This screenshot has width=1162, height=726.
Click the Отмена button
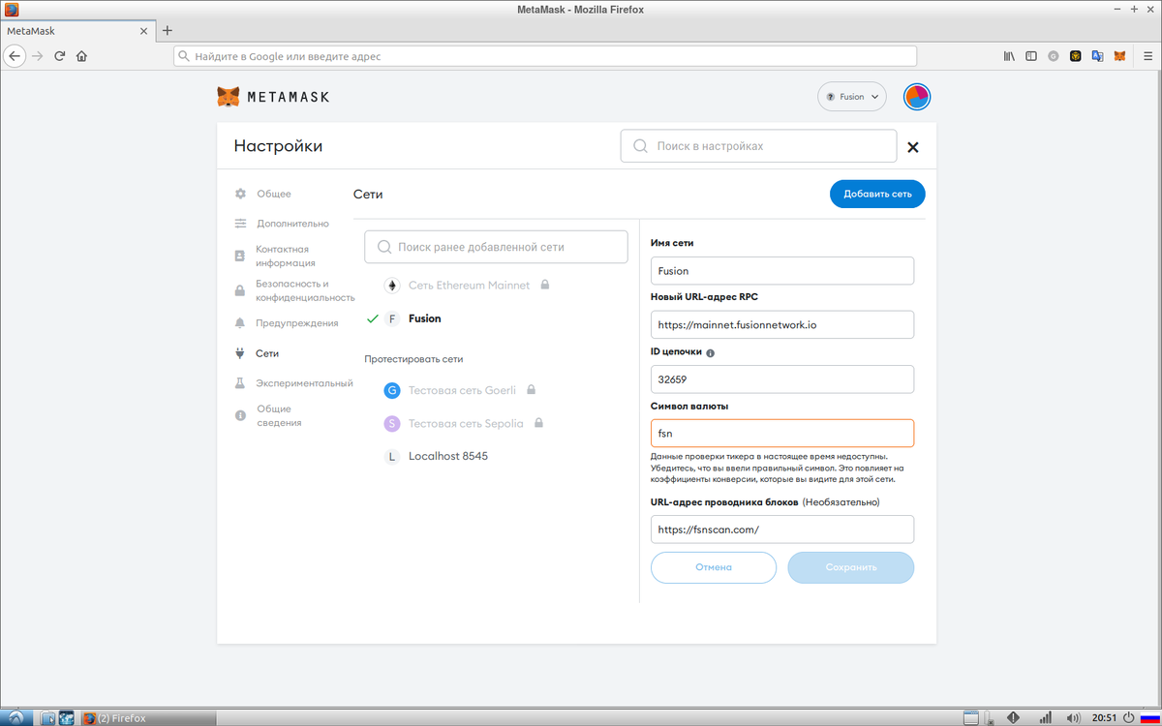[714, 567]
